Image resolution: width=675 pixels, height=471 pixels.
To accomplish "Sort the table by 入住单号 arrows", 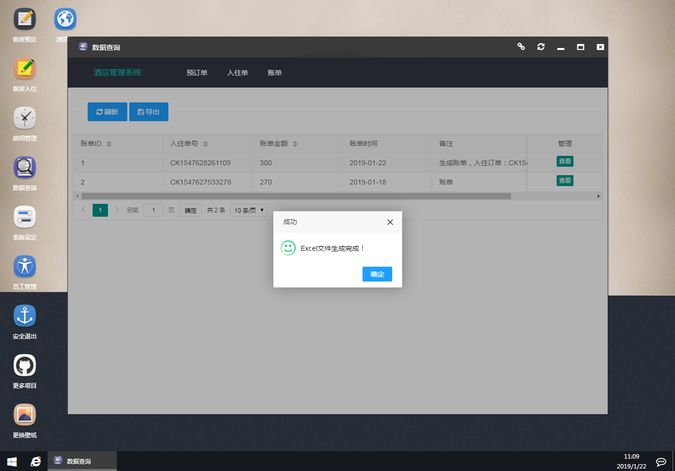I will click(206, 144).
